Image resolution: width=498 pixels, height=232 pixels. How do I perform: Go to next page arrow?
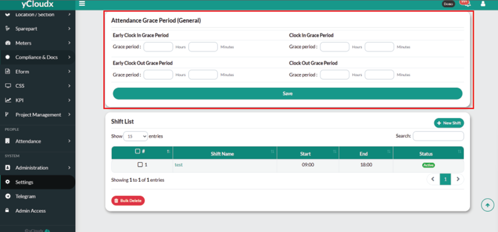458,179
